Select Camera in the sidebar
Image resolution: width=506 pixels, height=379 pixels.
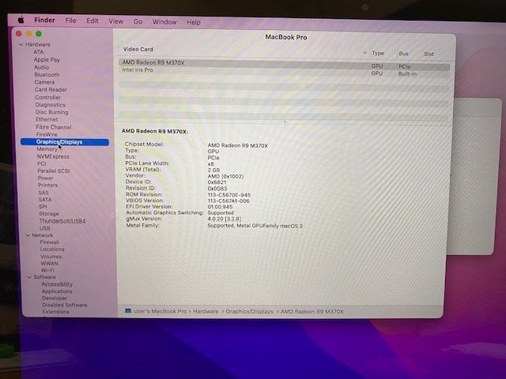(x=44, y=82)
